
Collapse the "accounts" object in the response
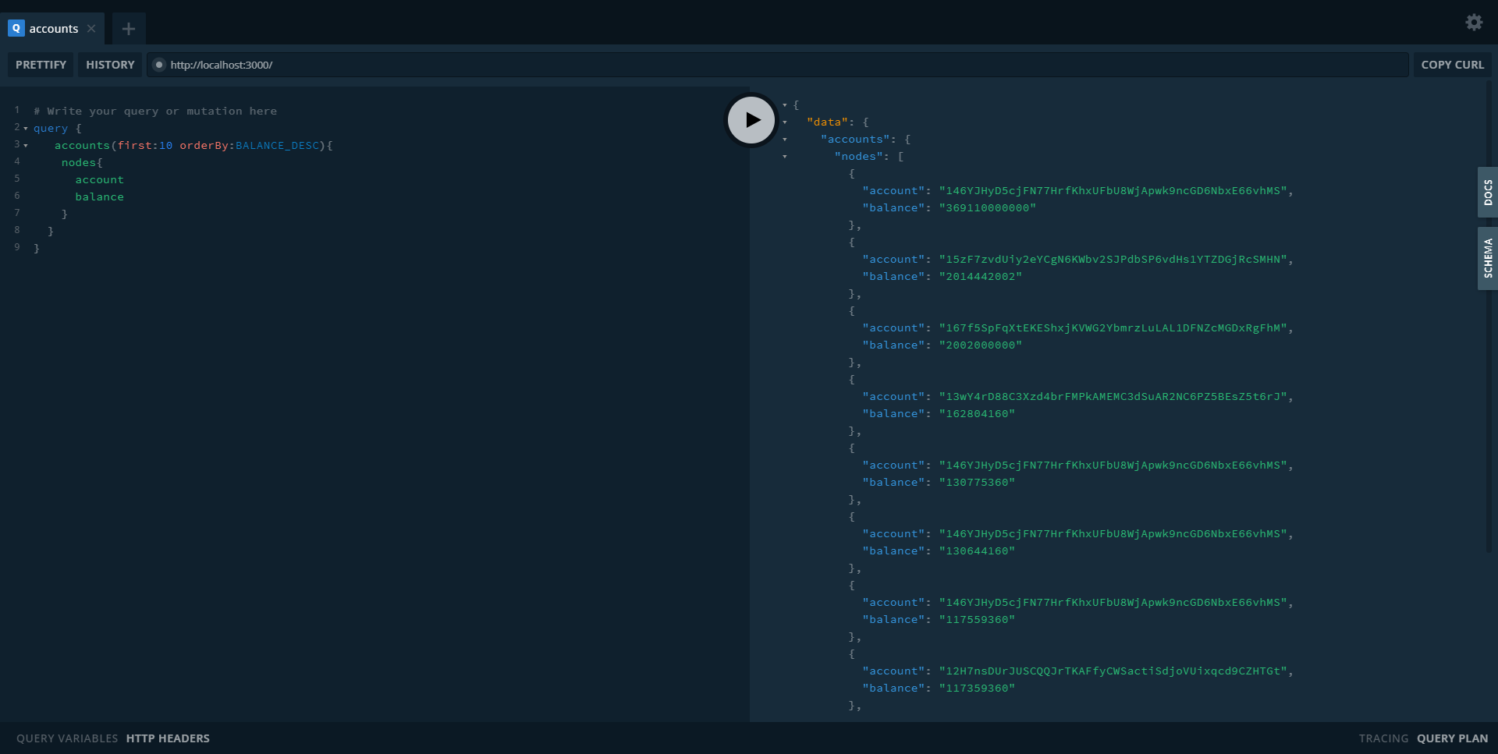tap(784, 139)
